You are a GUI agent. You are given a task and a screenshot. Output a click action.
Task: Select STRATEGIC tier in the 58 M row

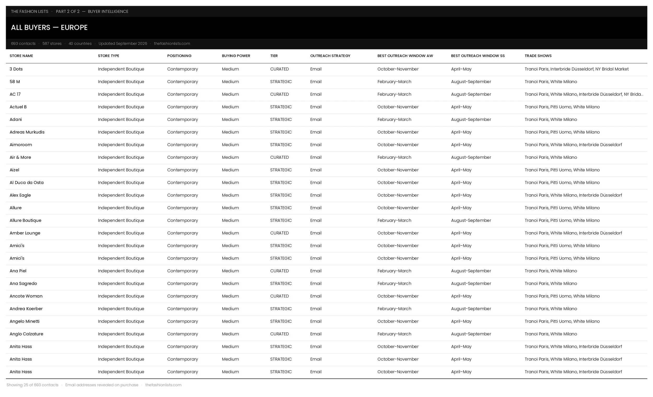281,82
